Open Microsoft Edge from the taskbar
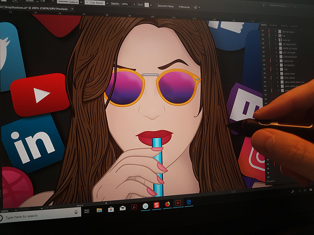This screenshot has height=235, width=314. coord(189,202)
